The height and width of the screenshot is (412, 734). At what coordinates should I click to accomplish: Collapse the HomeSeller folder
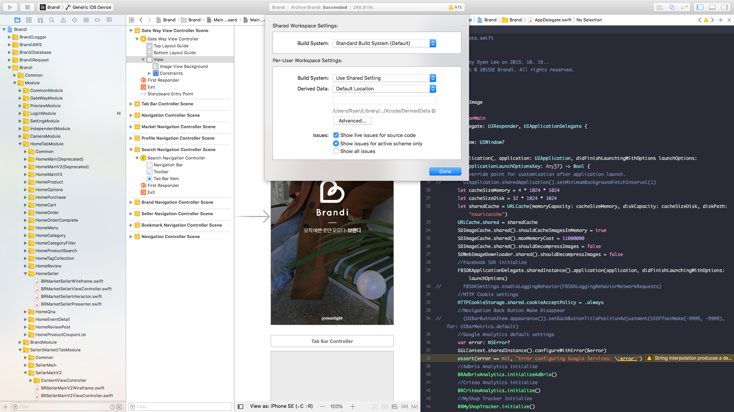pyautogui.click(x=26, y=274)
